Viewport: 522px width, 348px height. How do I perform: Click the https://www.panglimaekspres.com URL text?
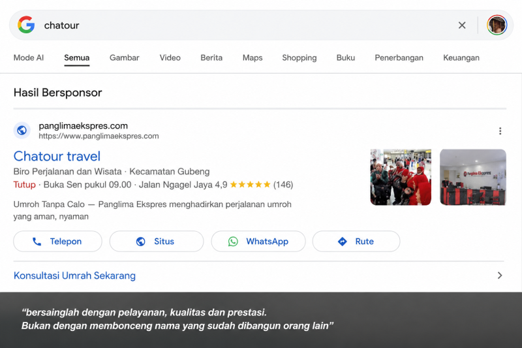(99, 136)
